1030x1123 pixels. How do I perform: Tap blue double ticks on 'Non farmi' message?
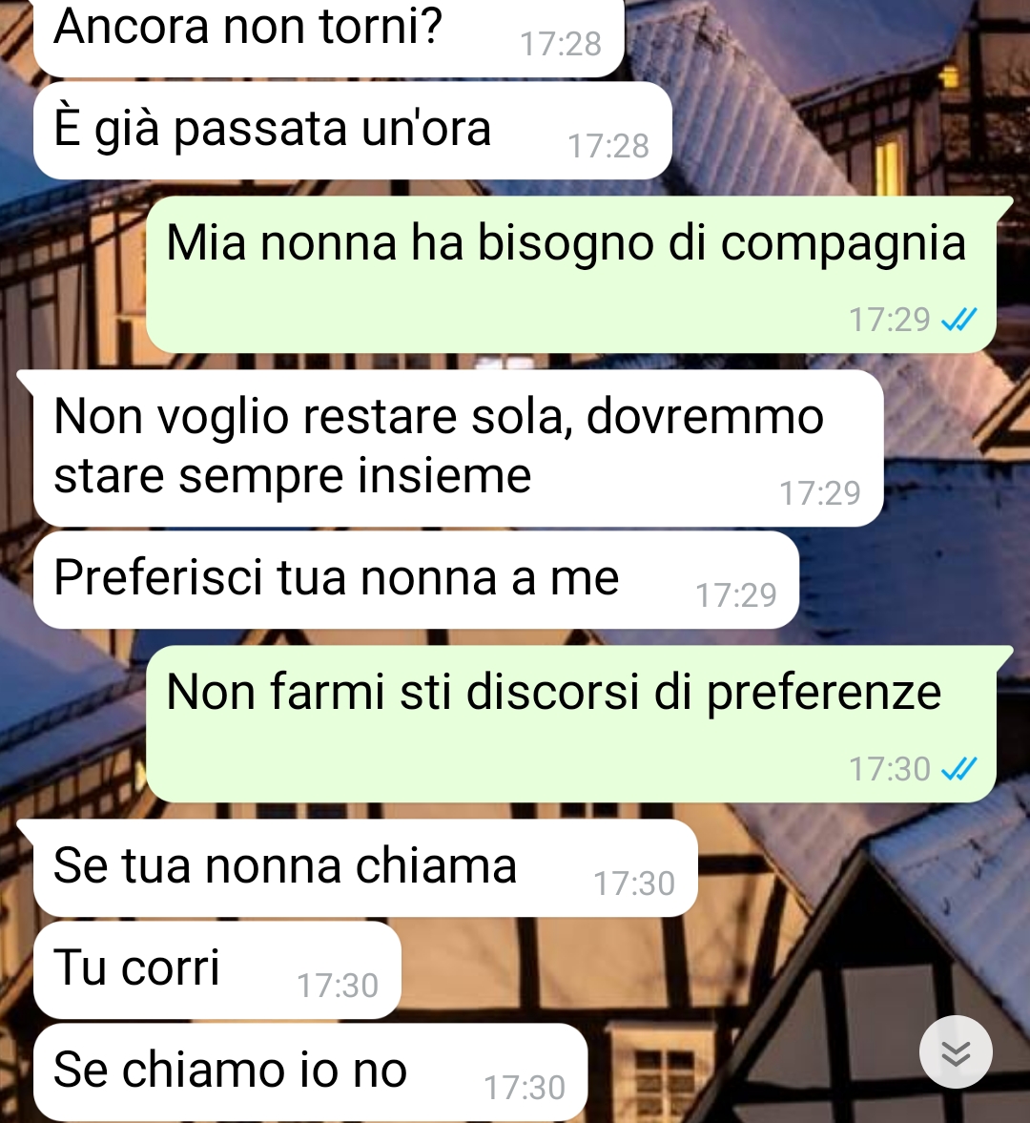click(959, 769)
